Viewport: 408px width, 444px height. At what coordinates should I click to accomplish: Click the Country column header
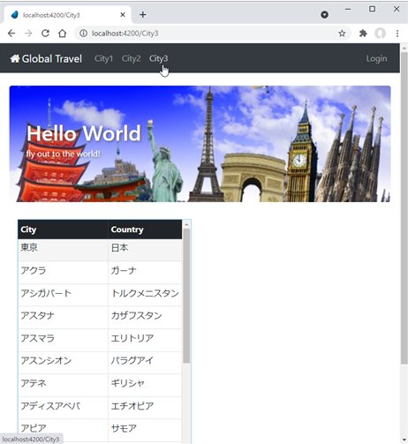pyautogui.click(x=127, y=230)
